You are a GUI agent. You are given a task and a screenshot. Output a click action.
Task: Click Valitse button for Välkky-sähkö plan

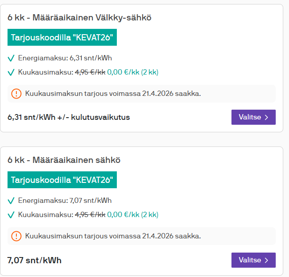coord(253,117)
